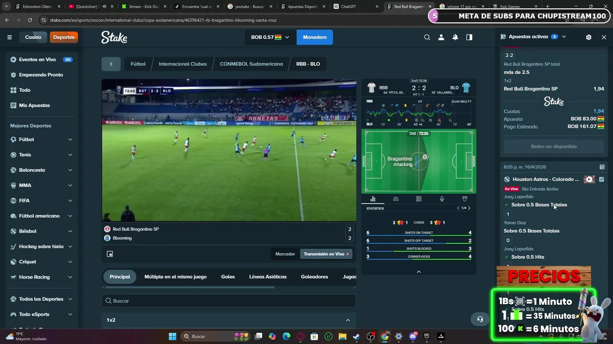Expand the Baloncesto sidebar category
The height and width of the screenshot is (344, 613).
coord(70,170)
